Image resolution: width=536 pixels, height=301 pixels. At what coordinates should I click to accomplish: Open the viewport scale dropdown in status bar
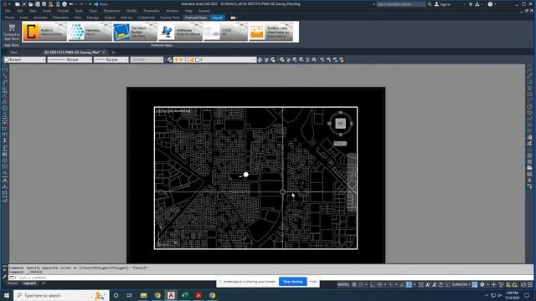[x=461, y=284]
